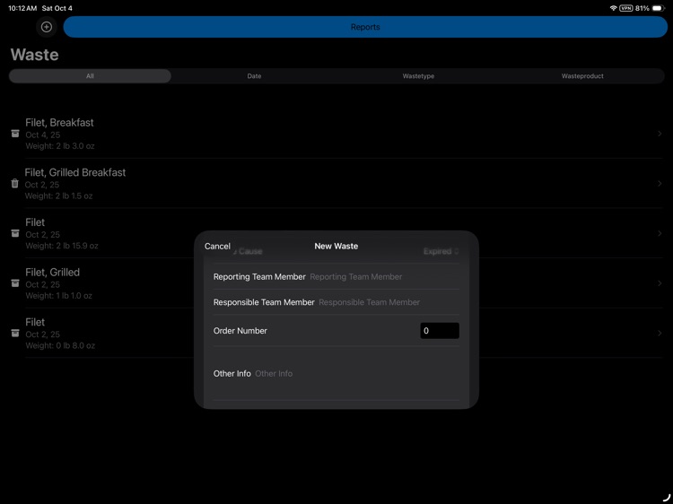Switch to the Date filter tab
Viewport: 673px width, 504px height.
[x=254, y=76]
